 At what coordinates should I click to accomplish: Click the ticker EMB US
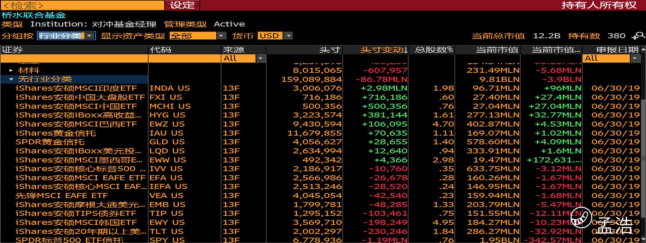click(x=167, y=205)
